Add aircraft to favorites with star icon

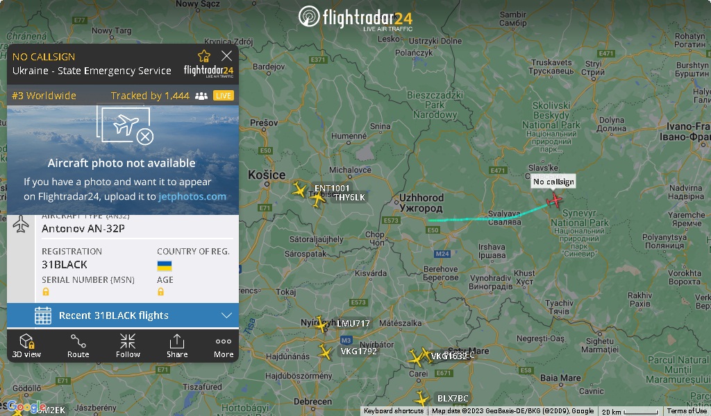click(x=204, y=55)
